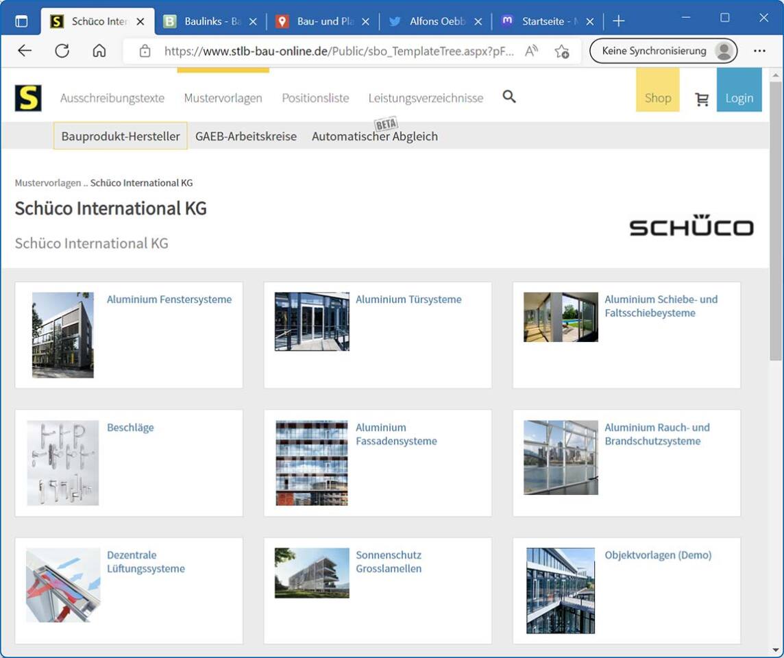Image resolution: width=784 pixels, height=658 pixels.
Task: Click the scrollbar down arrow
Action: coord(776,650)
